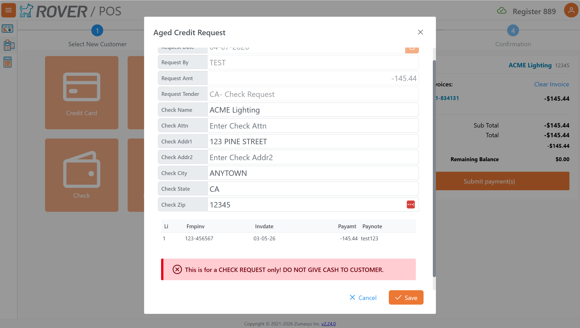
Task: Click the Rover POS dog logo
Action: (26, 11)
